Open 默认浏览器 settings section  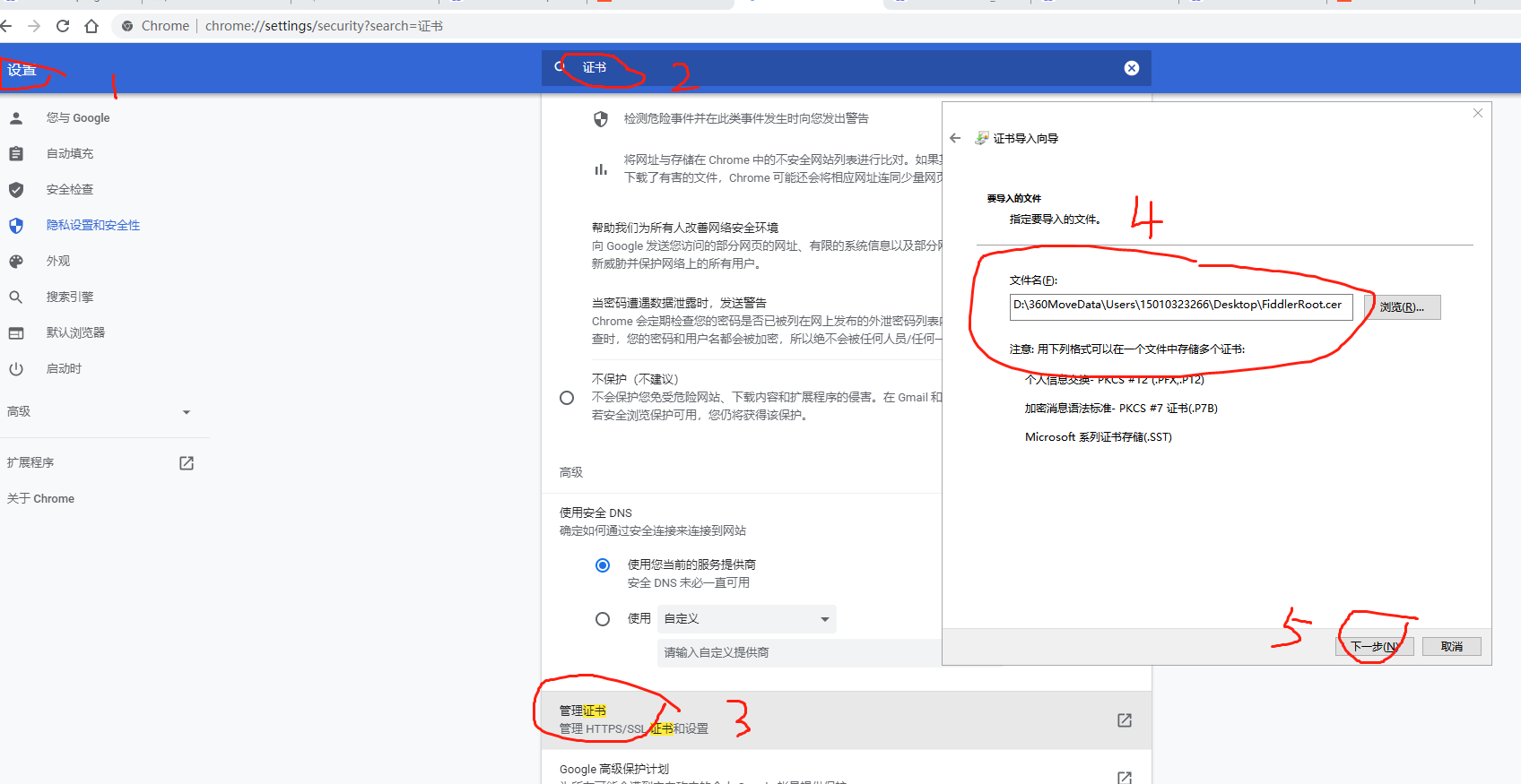(76, 332)
